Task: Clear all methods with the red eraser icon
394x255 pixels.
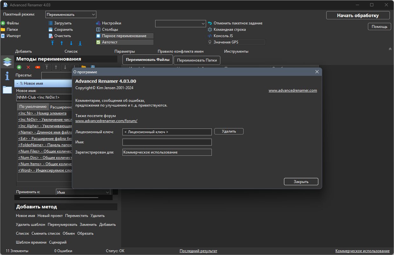Action: point(38,67)
